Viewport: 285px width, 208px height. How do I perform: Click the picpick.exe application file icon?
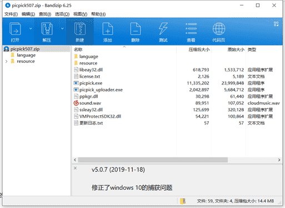76,83
